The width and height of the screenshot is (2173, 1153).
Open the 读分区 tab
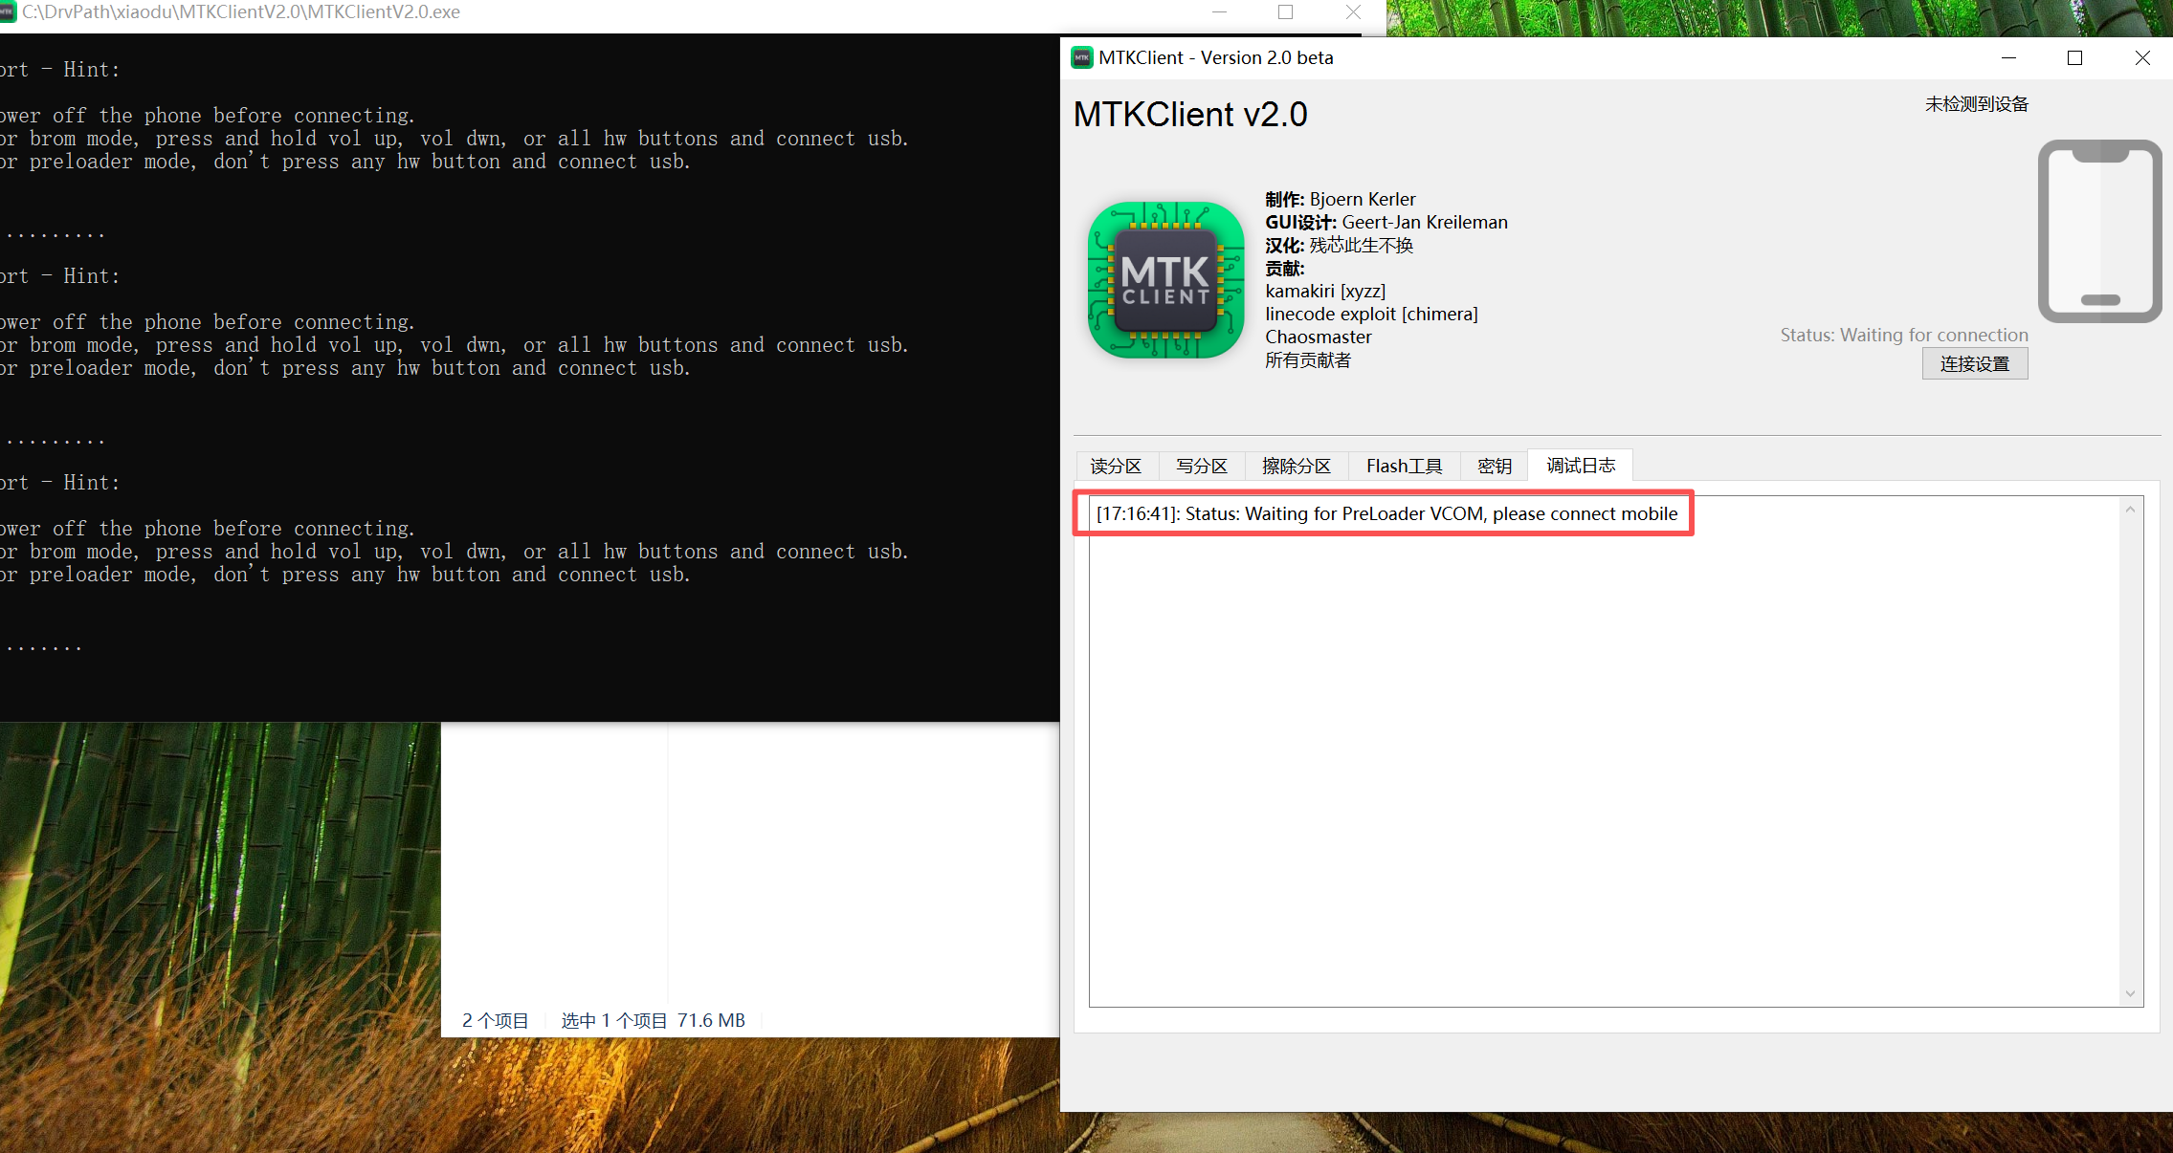tap(1116, 466)
